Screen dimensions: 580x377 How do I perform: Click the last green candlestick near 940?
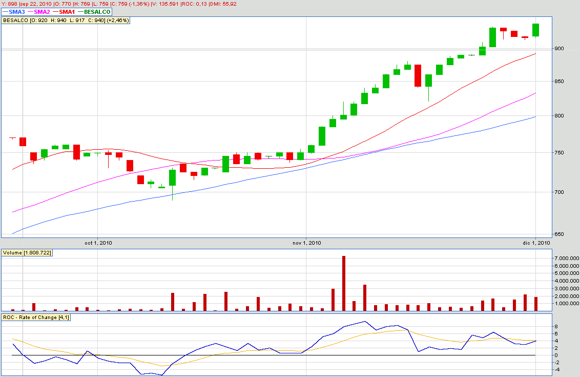(x=535, y=30)
